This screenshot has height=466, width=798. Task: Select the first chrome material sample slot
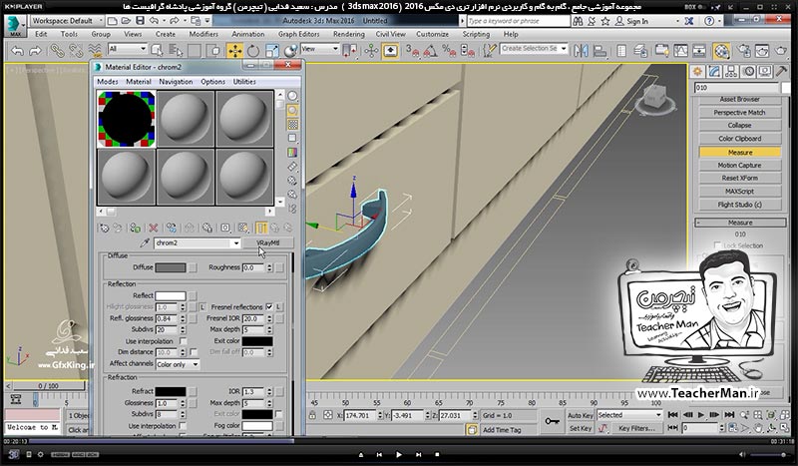[127, 119]
